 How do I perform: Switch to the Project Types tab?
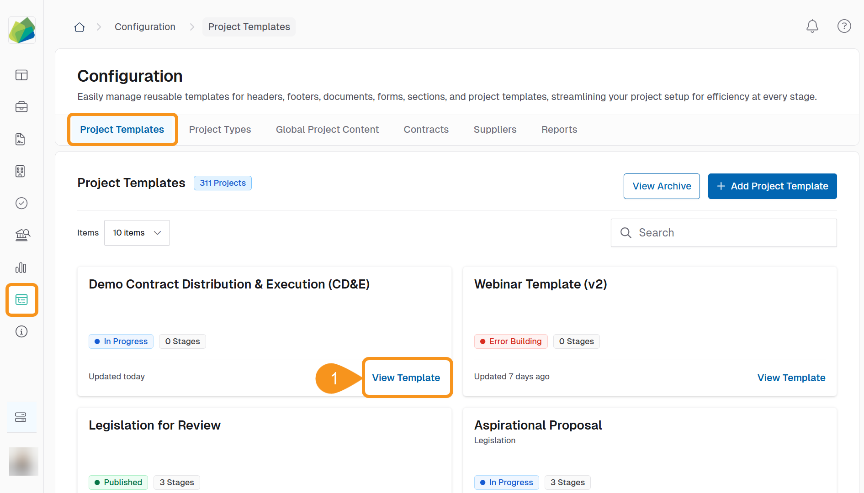220,130
